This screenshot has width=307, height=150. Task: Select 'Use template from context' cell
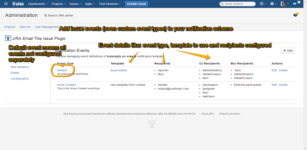coord(128,85)
